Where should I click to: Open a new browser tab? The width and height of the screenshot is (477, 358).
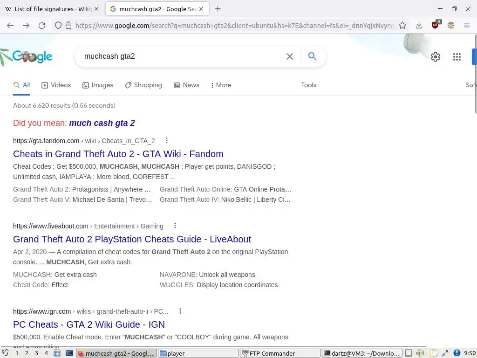218,9
